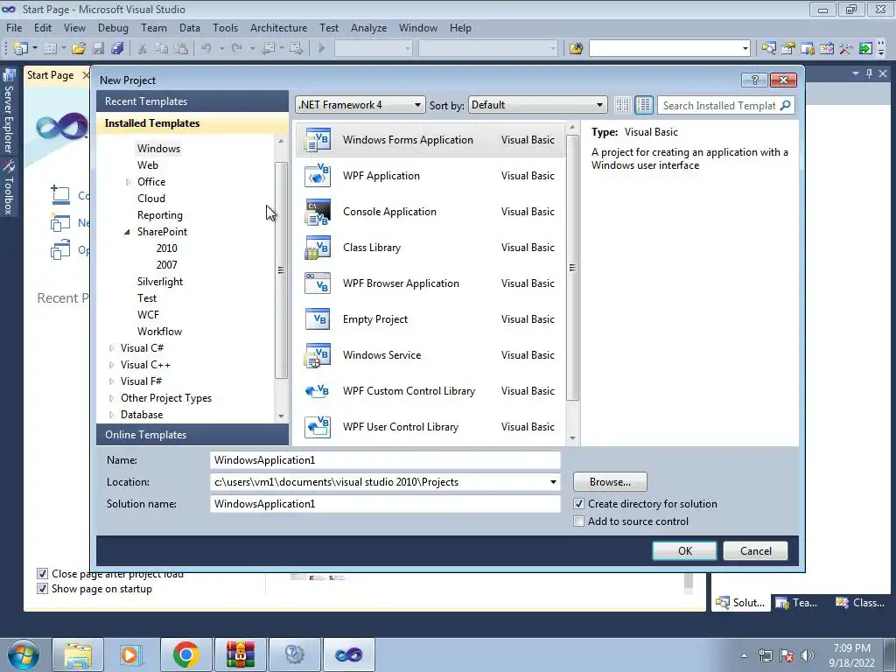Switch to the Start Page tab
This screenshot has width=896, height=672.
[50, 75]
